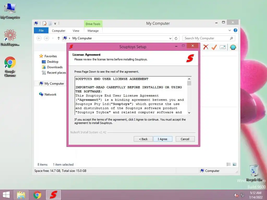Click the muted volume tray icon
This screenshot has width=267, height=200.
tap(236, 195)
